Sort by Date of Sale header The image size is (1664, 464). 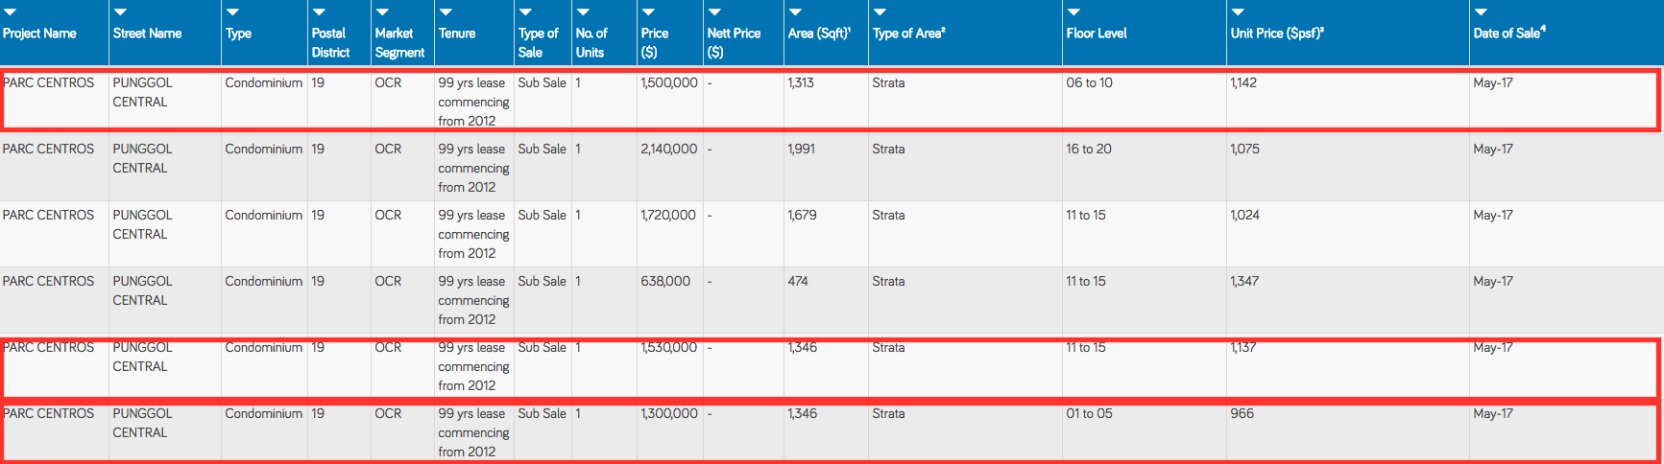tap(1509, 33)
